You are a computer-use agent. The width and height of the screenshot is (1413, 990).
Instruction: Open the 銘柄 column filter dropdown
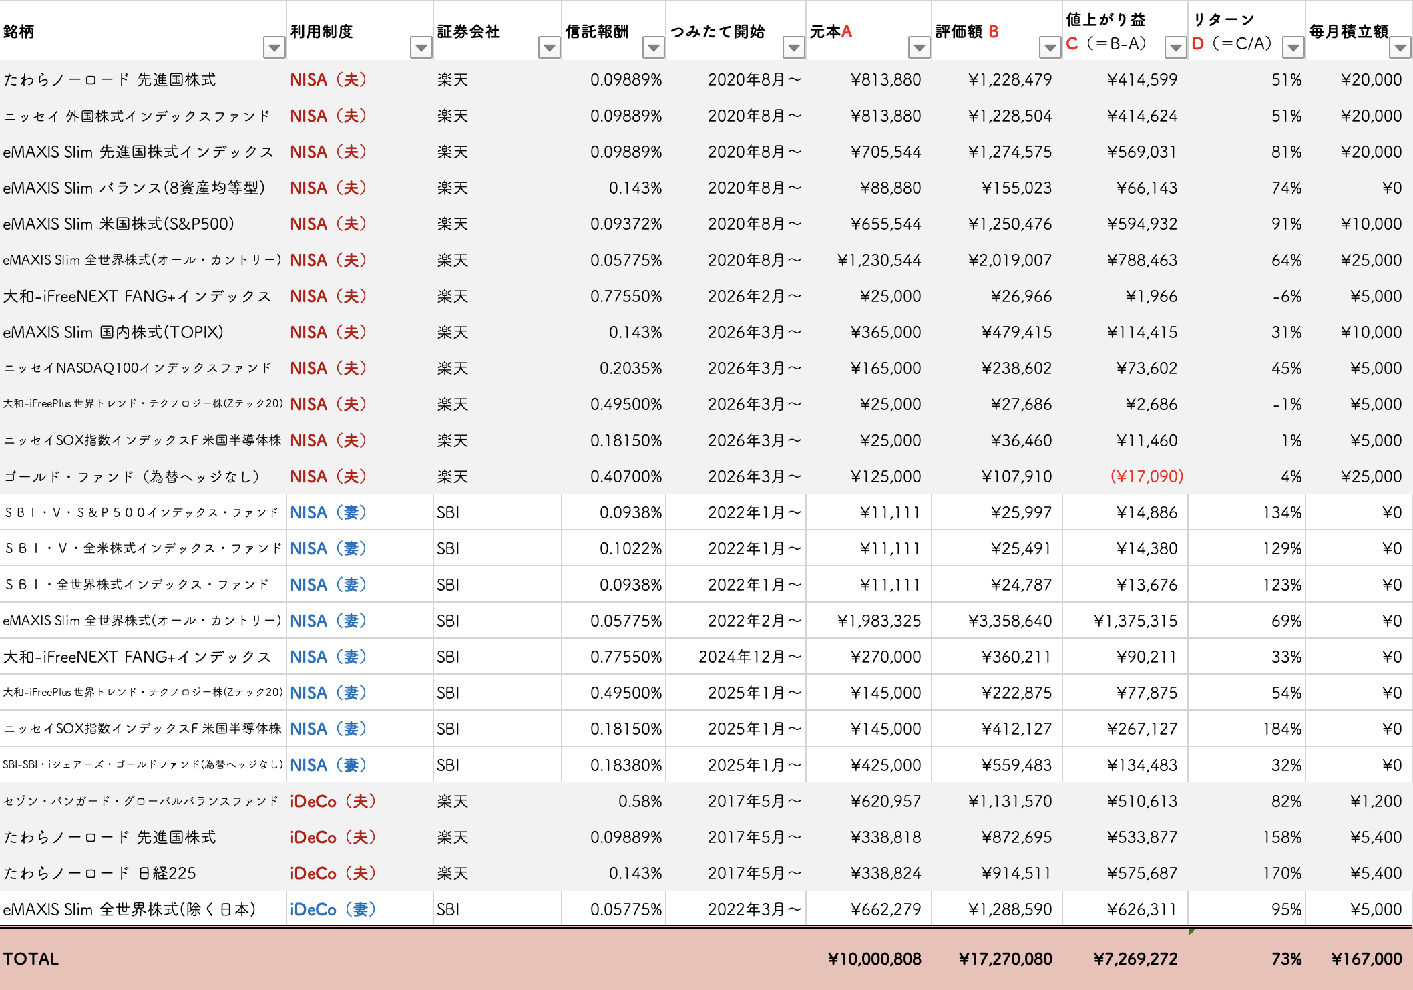(274, 48)
